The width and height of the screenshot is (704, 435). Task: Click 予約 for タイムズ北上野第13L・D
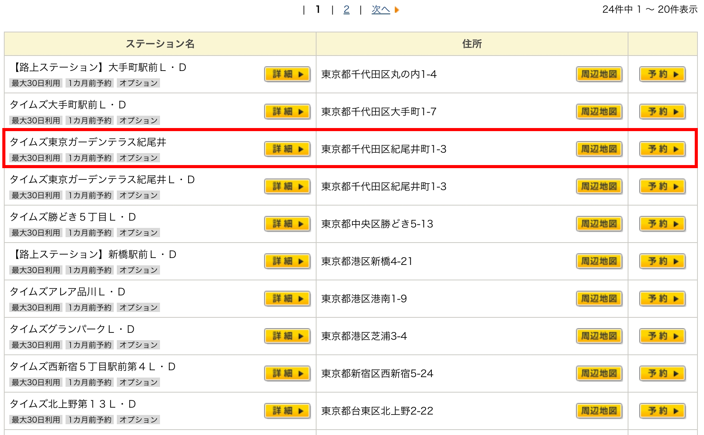tap(662, 411)
